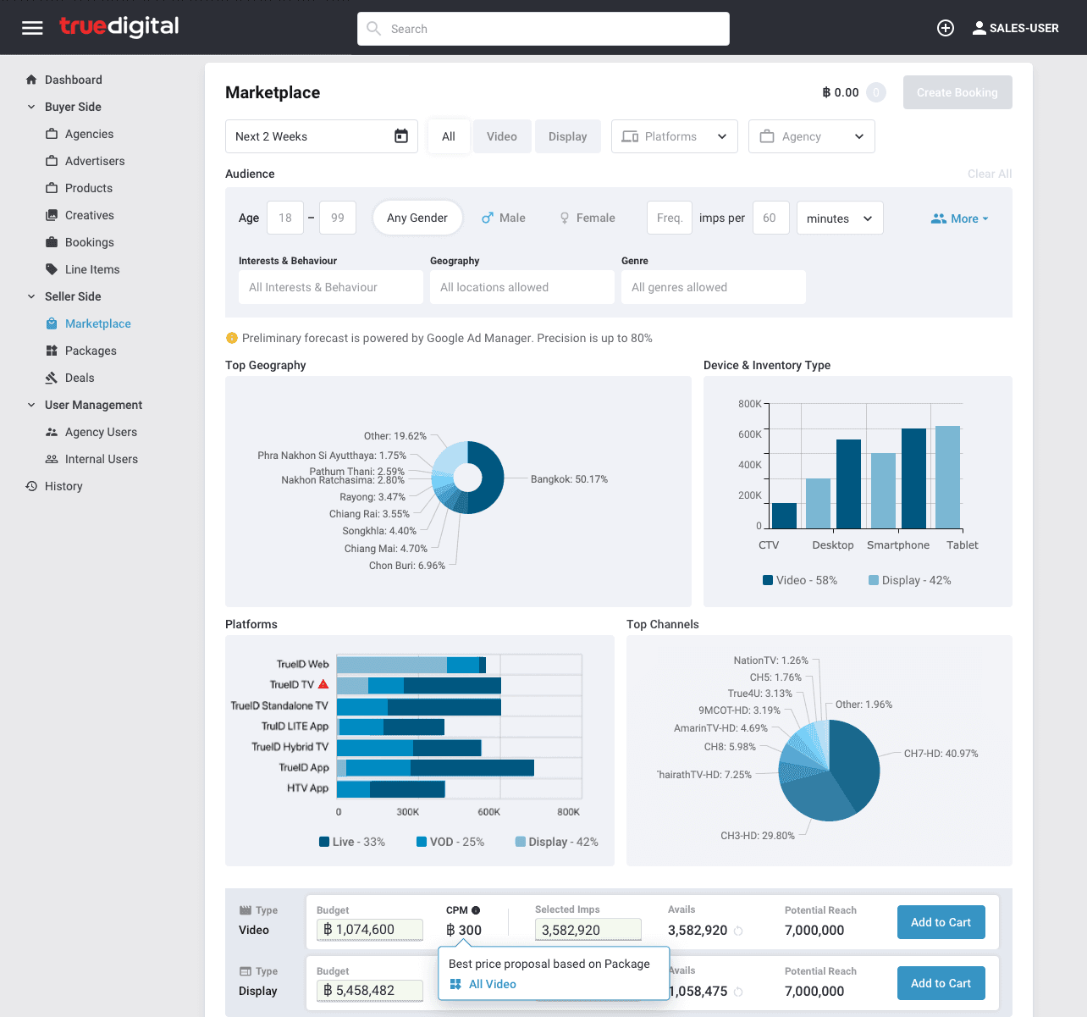Image resolution: width=1087 pixels, height=1017 pixels.
Task: Select Any Gender option
Action: pos(417,218)
